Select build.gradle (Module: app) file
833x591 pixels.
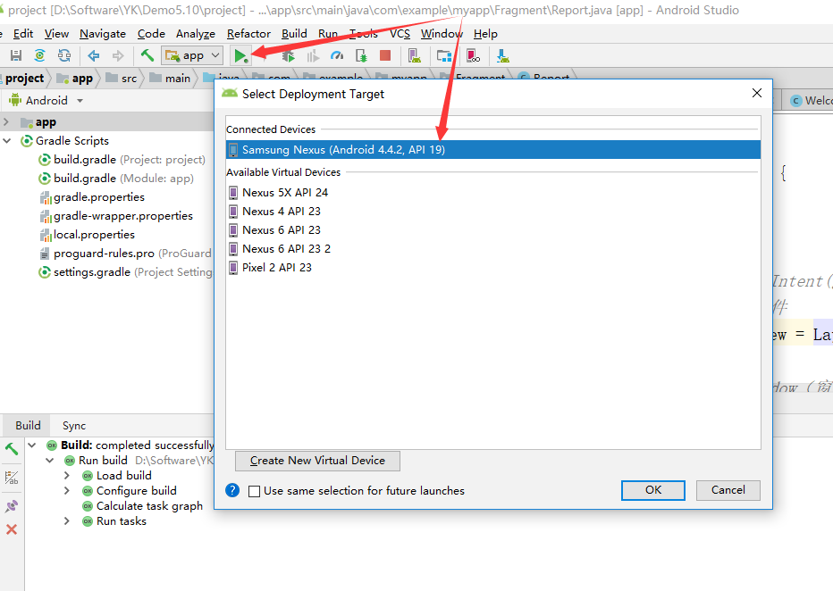[x=116, y=179]
